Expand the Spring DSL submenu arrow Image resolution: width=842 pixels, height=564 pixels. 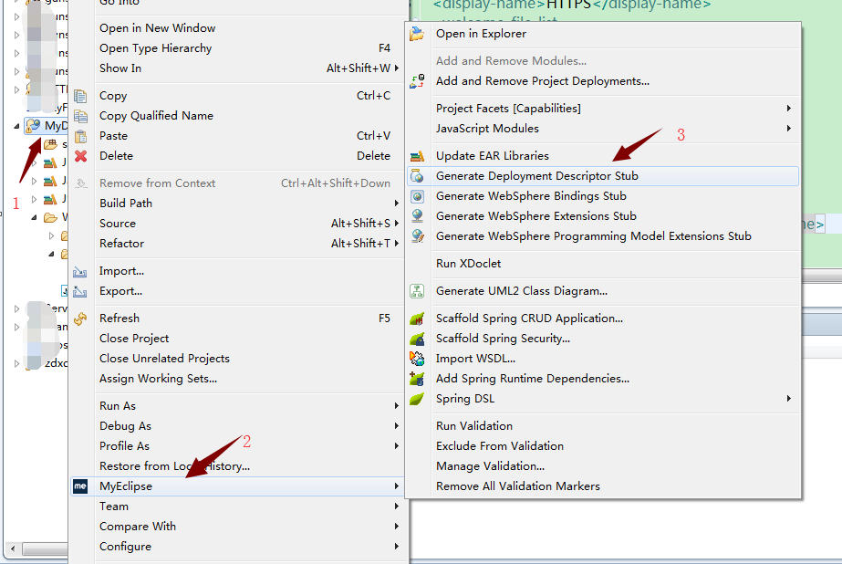[x=789, y=399]
